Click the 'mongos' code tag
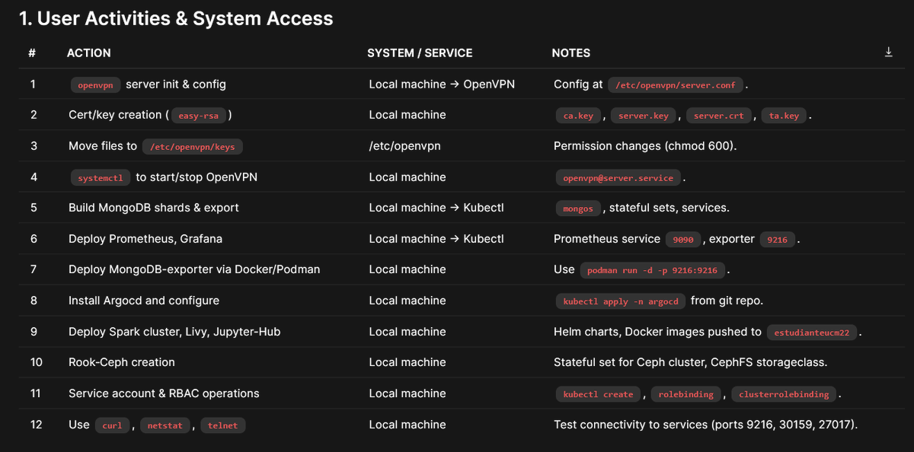 (578, 208)
